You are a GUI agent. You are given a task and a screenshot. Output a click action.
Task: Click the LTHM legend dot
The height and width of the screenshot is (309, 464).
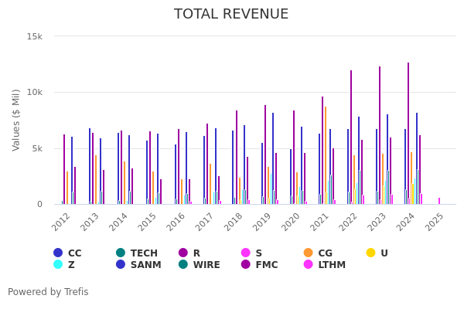[x=309, y=265]
